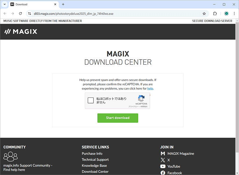This screenshot has height=175, width=239.
Task: Open Knowledge Base link
Action: pos(94,165)
